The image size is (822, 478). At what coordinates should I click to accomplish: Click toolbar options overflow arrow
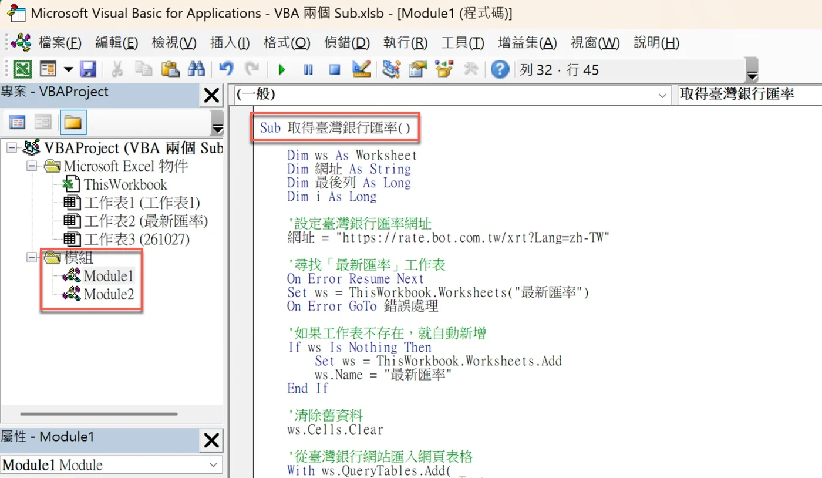click(752, 70)
